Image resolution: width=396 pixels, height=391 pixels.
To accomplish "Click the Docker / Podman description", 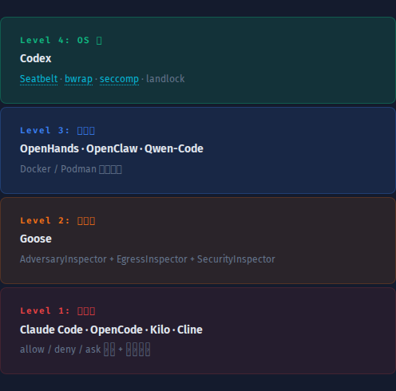I will click(x=71, y=169).
